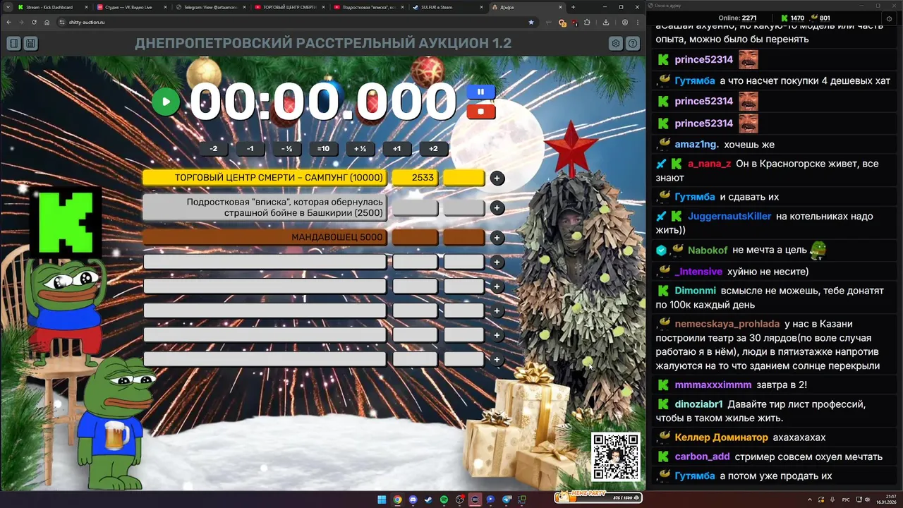Switch to Telegram: View tab

[x=210, y=7]
